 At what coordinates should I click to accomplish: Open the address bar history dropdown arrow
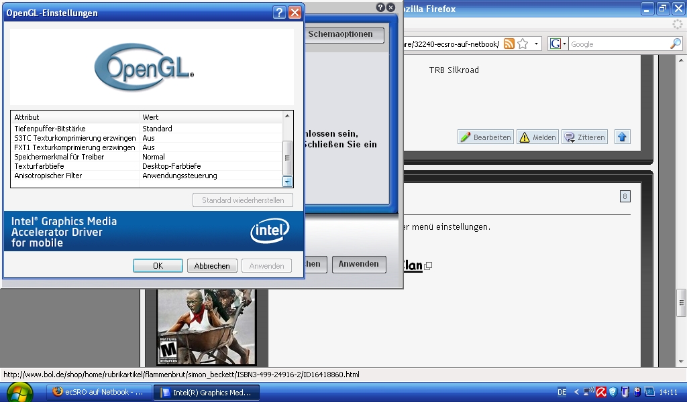tap(537, 44)
